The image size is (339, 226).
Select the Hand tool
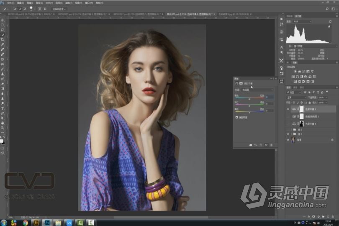tap(3, 123)
